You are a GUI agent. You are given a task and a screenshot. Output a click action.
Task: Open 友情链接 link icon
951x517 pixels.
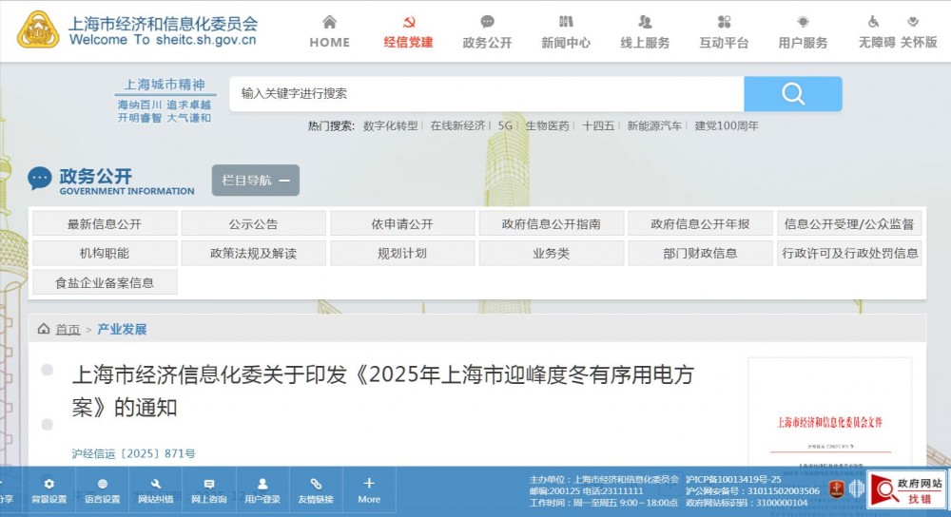coord(316,484)
